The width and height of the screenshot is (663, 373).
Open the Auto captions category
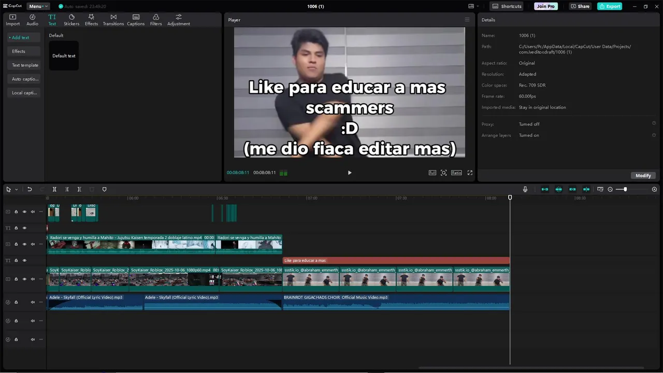click(23, 79)
